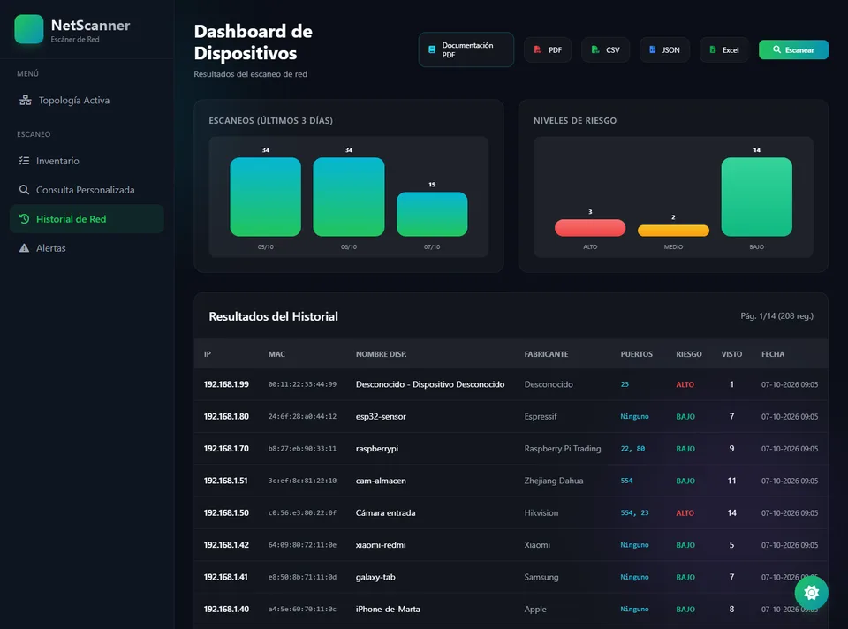Click the FABRICANTE column header
The height and width of the screenshot is (629, 848).
click(x=546, y=354)
